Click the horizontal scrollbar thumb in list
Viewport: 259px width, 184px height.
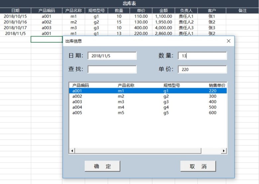[138, 151]
